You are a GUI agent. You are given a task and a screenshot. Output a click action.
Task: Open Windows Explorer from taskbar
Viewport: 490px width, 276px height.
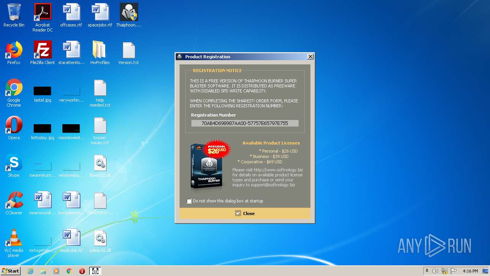[43, 271]
